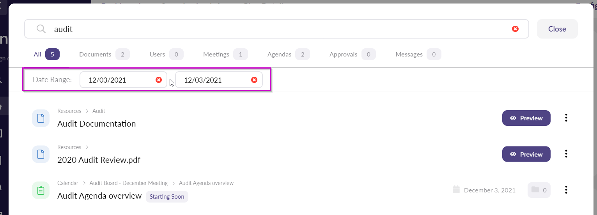Open the end date picker field
The height and width of the screenshot is (215, 597).
pyautogui.click(x=213, y=80)
